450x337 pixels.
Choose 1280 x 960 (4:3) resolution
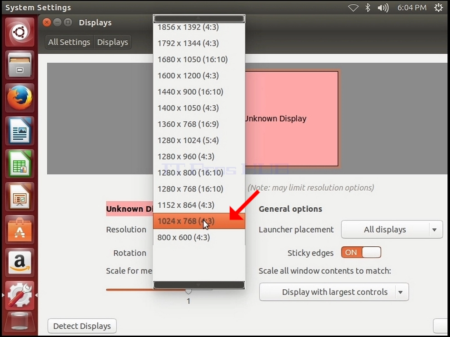tap(199, 156)
